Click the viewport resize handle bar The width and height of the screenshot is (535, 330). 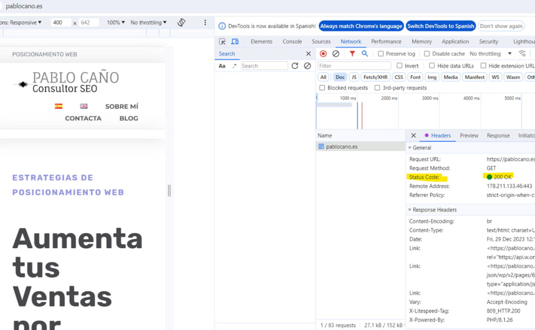click(x=169, y=190)
